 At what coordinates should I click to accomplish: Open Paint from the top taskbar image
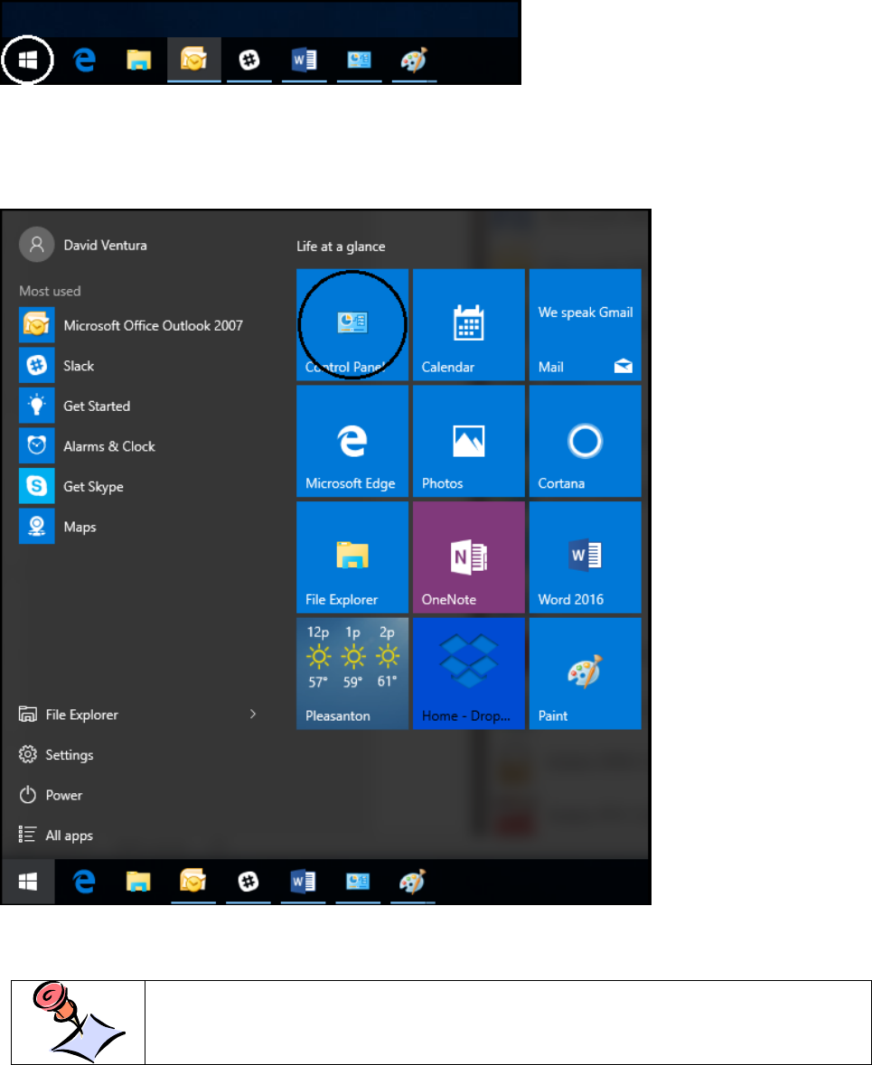414,60
